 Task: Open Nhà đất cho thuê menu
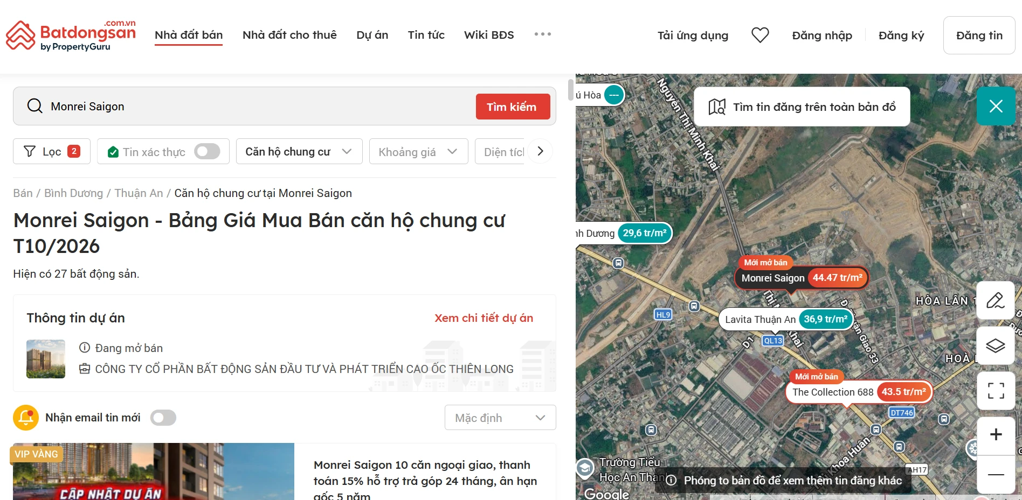click(x=289, y=35)
